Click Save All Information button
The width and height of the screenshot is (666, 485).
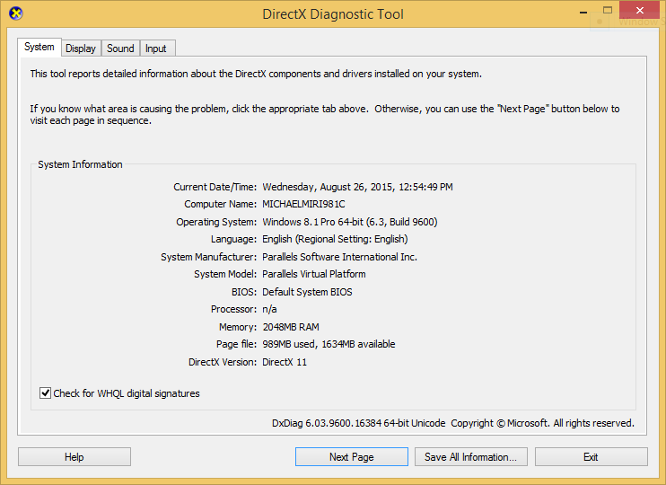click(x=471, y=457)
